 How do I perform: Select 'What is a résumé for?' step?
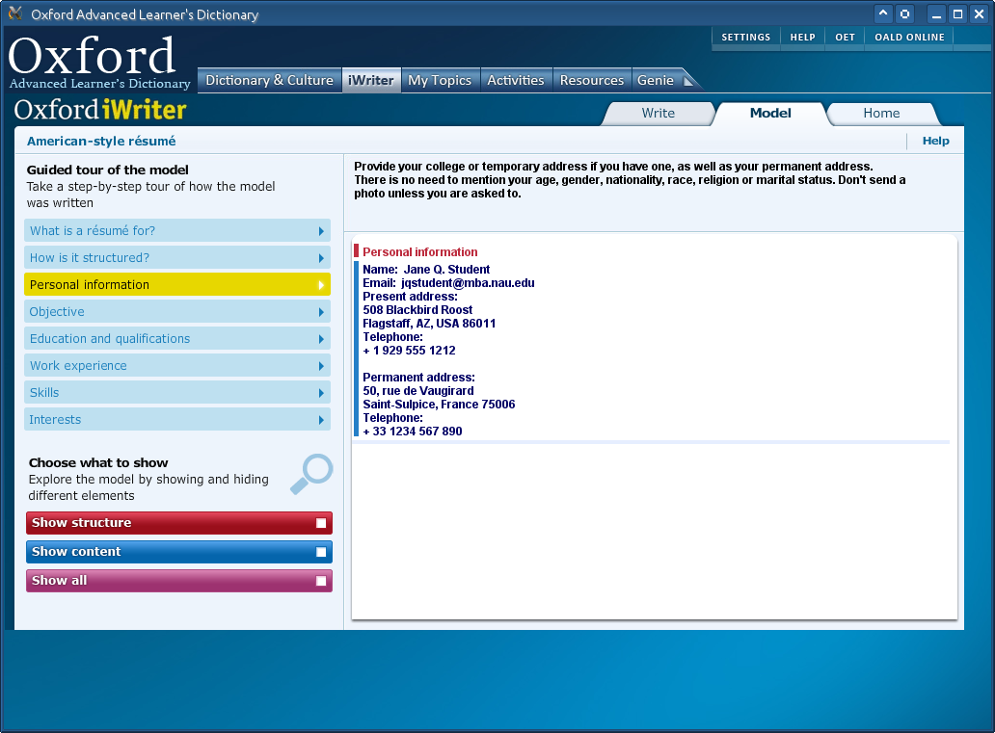tap(177, 231)
